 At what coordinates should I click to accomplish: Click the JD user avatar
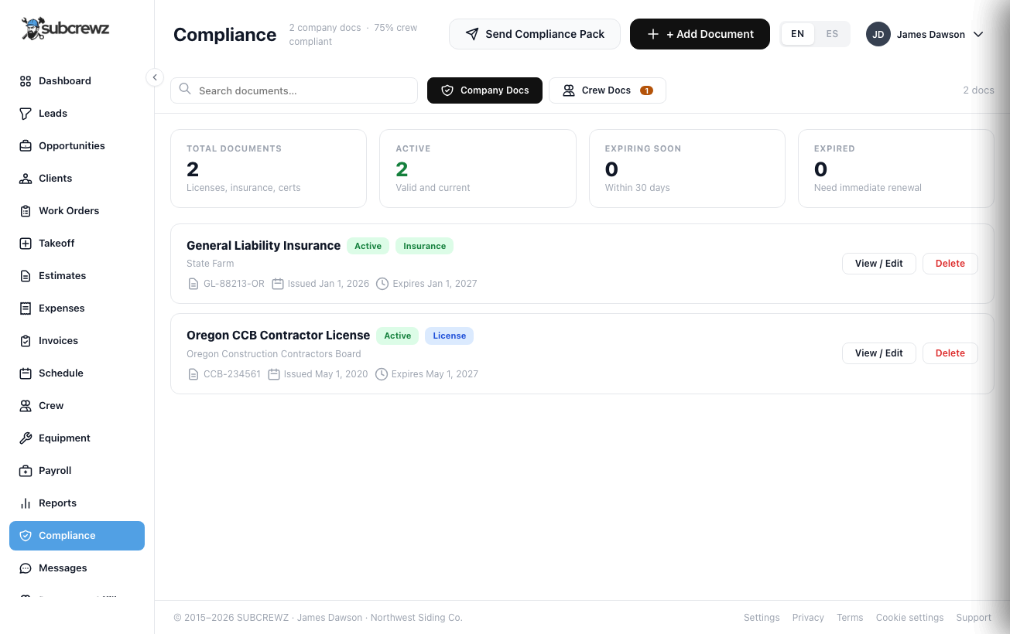pos(878,34)
